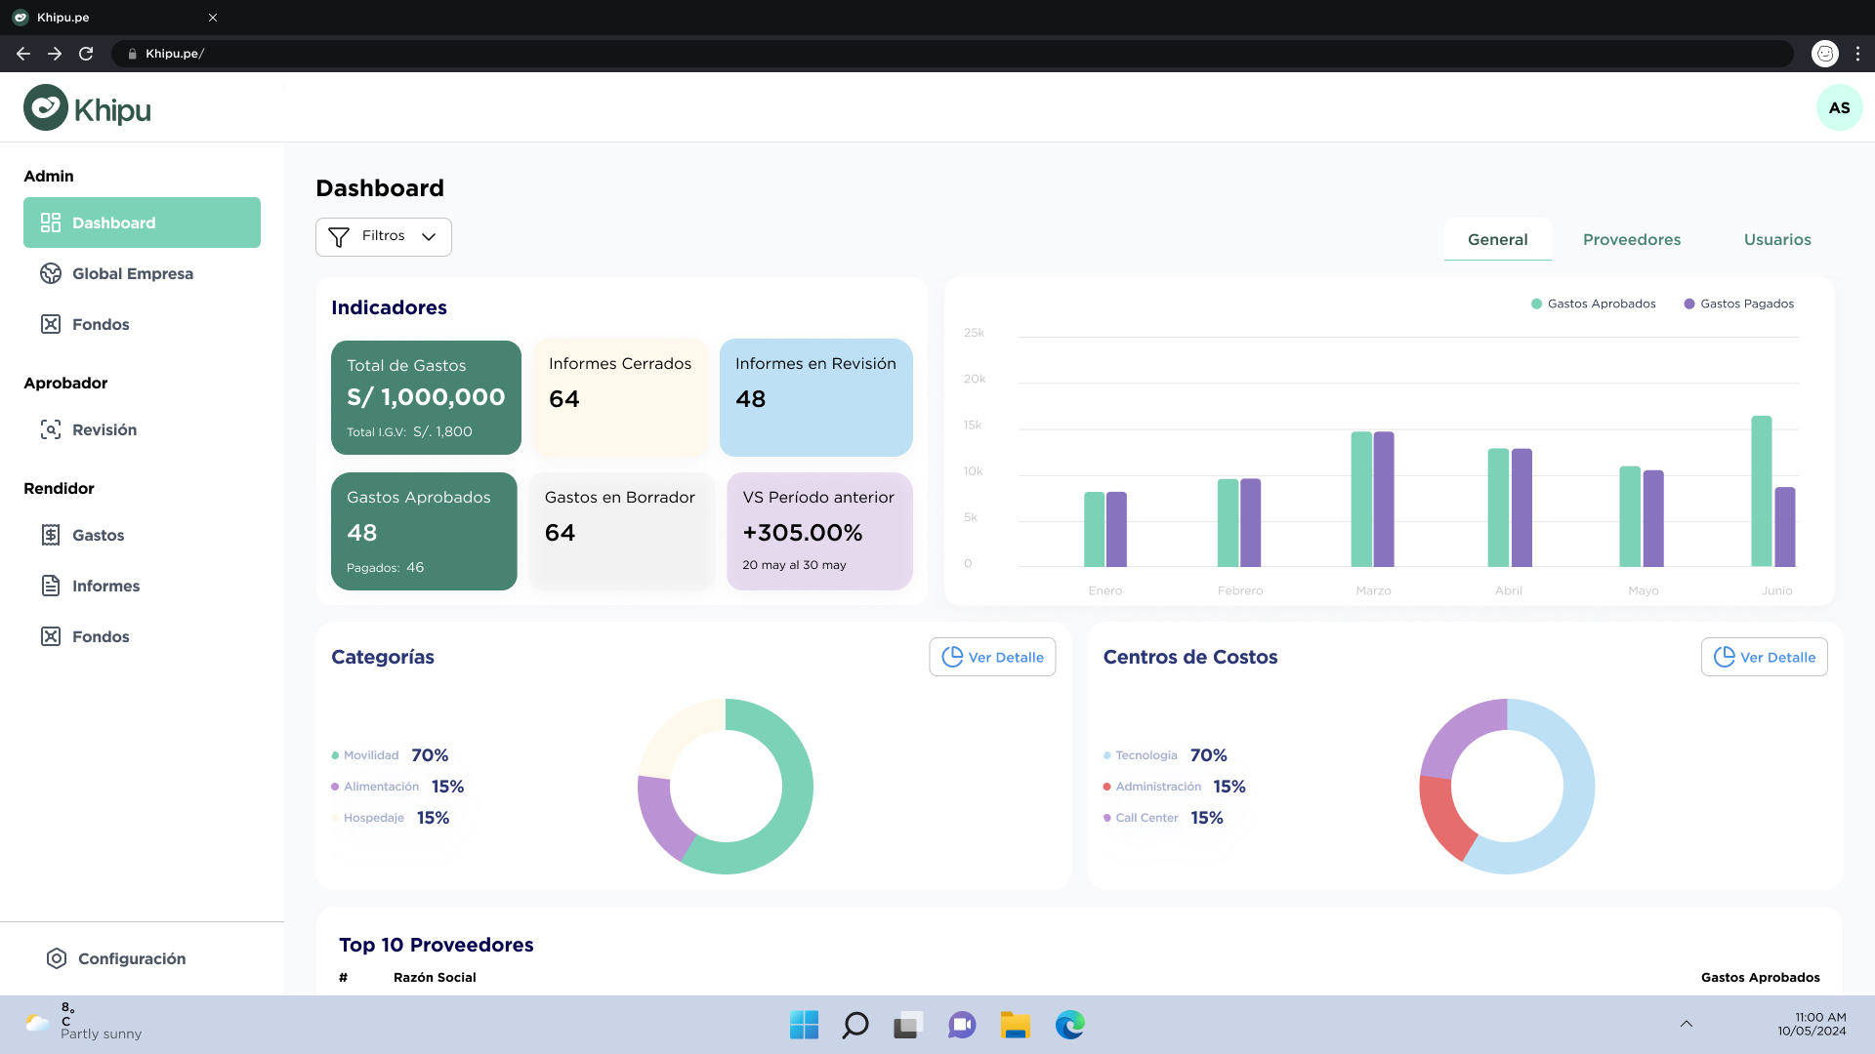Click the Gastos receipt icon in sidebar
The image size is (1875, 1054).
tap(51, 535)
